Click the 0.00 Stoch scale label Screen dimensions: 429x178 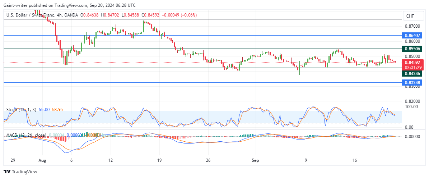pyautogui.click(x=409, y=127)
